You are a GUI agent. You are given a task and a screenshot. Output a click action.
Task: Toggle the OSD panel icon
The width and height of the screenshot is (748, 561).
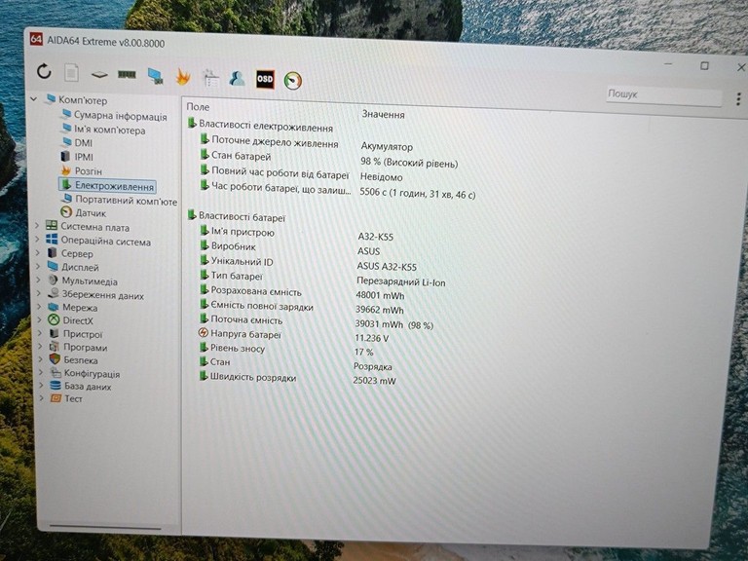click(265, 79)
